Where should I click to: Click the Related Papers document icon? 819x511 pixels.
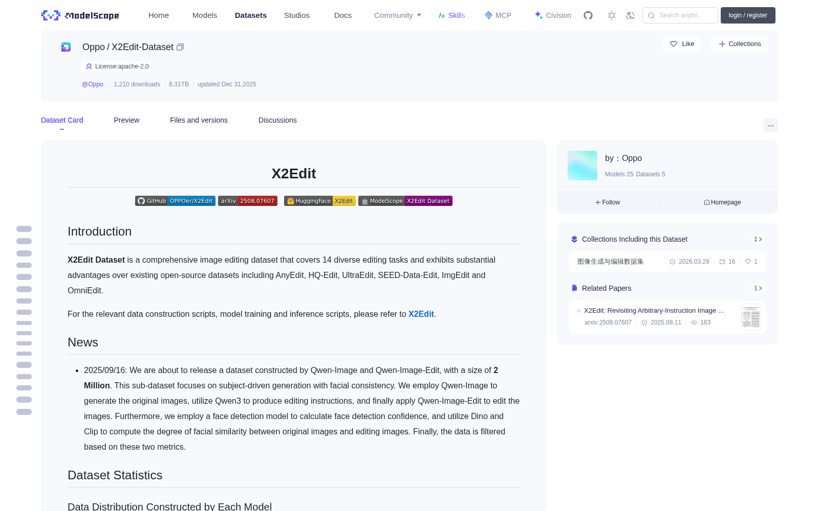coord(574,288)
